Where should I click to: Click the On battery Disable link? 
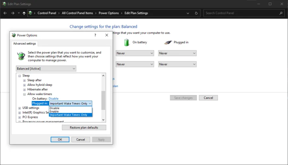coord(53,99)
